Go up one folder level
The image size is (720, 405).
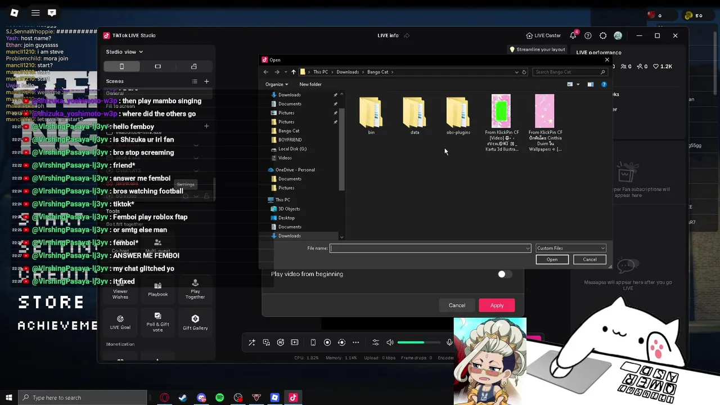tap(293, 72)
